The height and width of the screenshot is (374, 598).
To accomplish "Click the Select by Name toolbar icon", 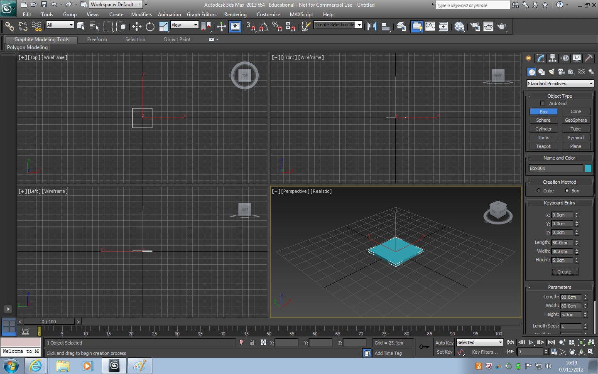I will [95, 26].
